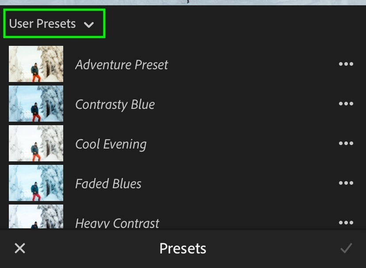Expand the User Presets dropdown
366x268 pixels.
point(42,24)
